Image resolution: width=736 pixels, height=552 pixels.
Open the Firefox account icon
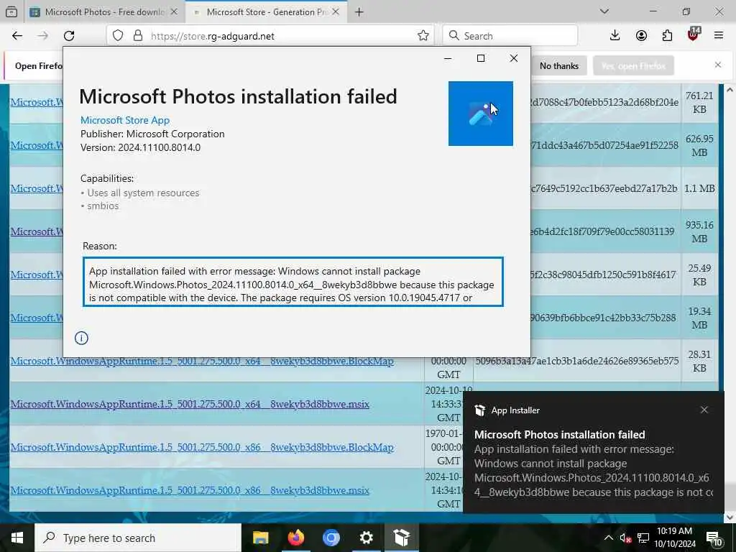click(641, 36)
